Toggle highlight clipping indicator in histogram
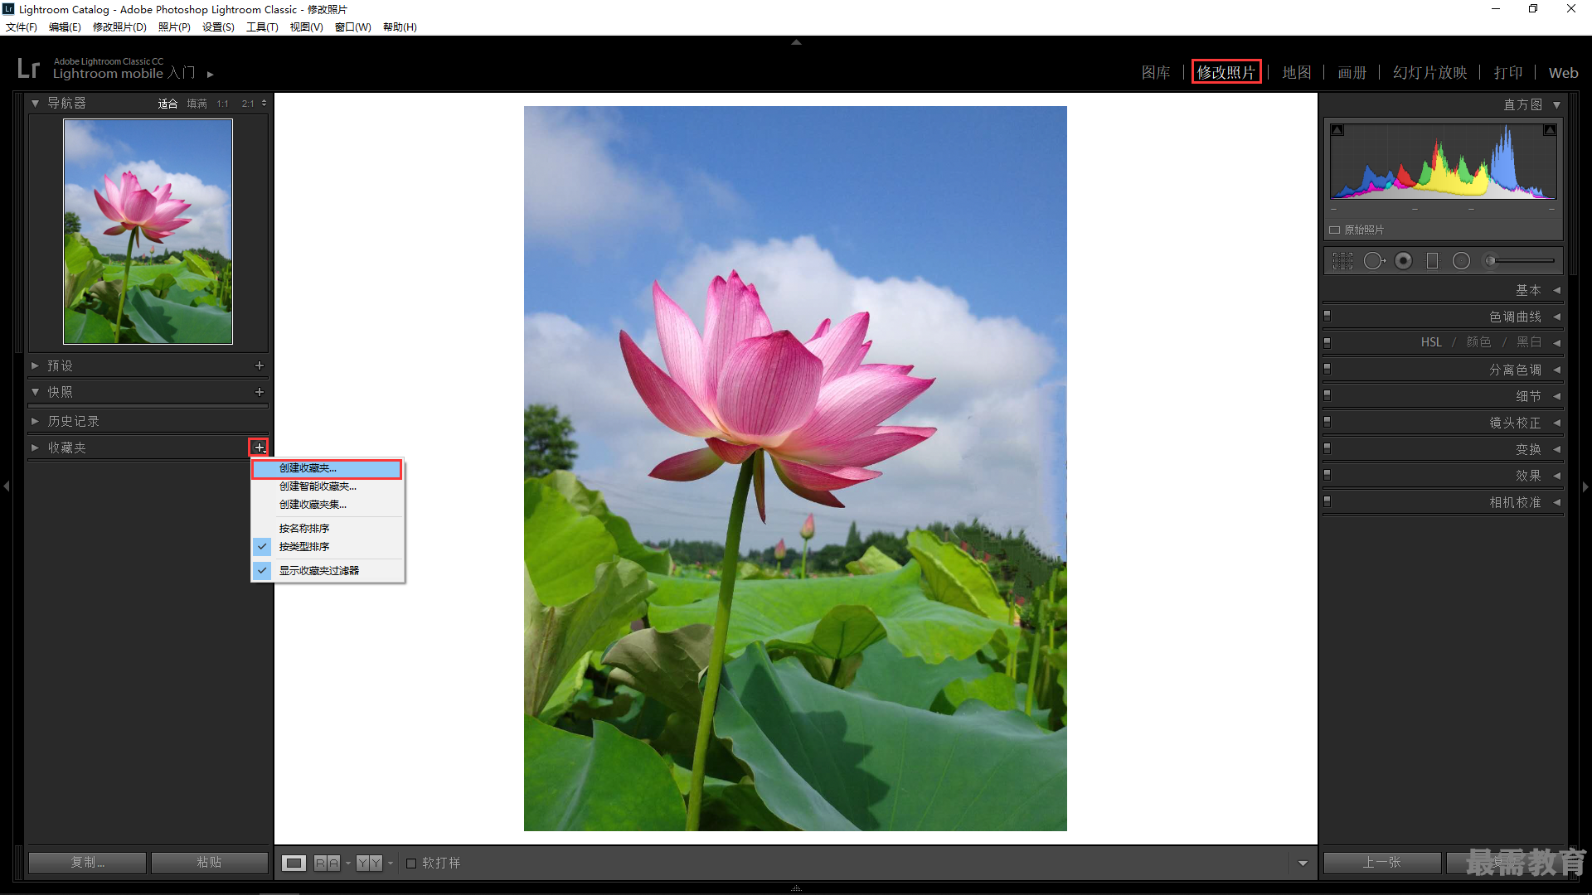 [1549, 130]
